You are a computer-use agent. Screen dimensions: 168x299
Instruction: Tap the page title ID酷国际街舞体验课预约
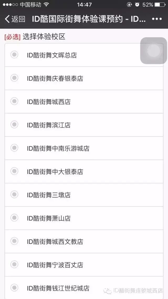[77, 19]
